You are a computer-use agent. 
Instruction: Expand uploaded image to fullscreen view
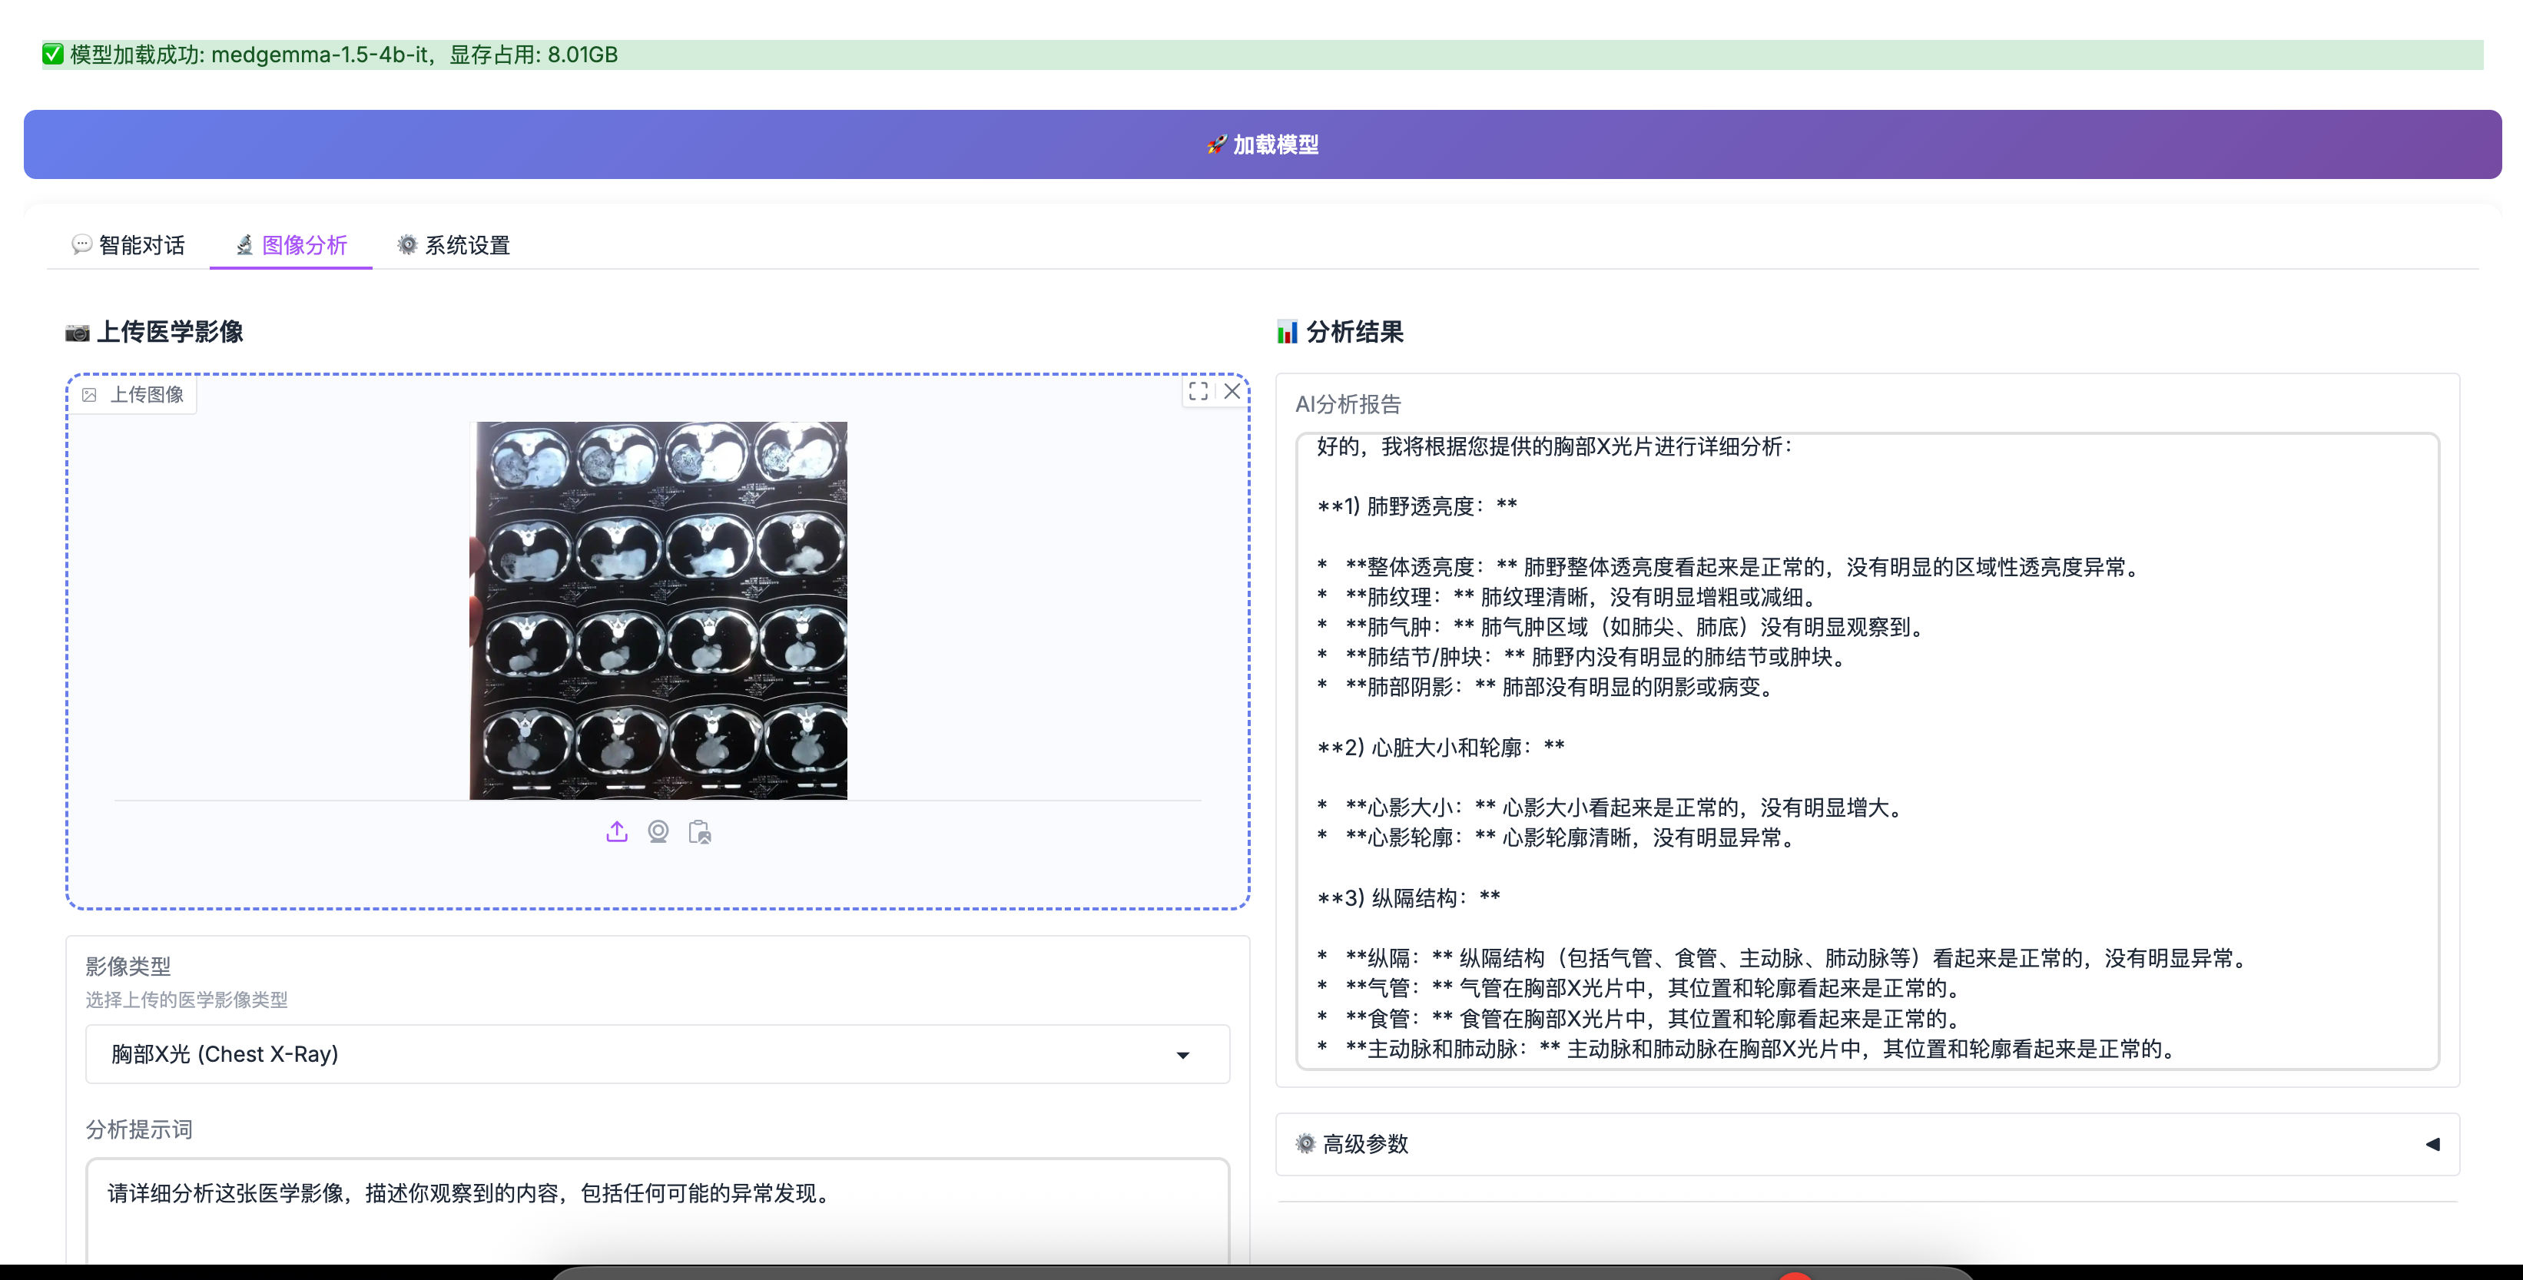(1198, 391)
